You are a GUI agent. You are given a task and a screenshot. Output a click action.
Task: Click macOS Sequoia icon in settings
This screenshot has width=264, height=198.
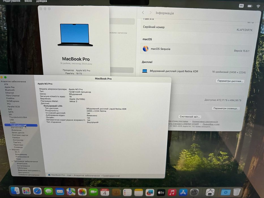click(x=145, y=48)
